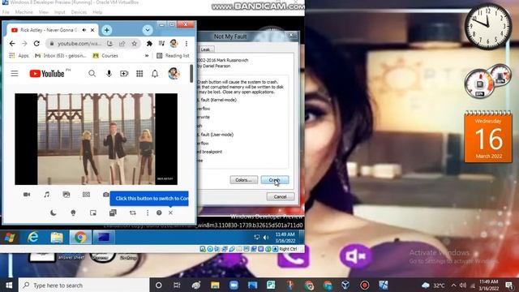Select the Leak tab in Not My Fault
The height and width of the screenshot is (292, 519).
pyautogui.click(x=205, y=49)
